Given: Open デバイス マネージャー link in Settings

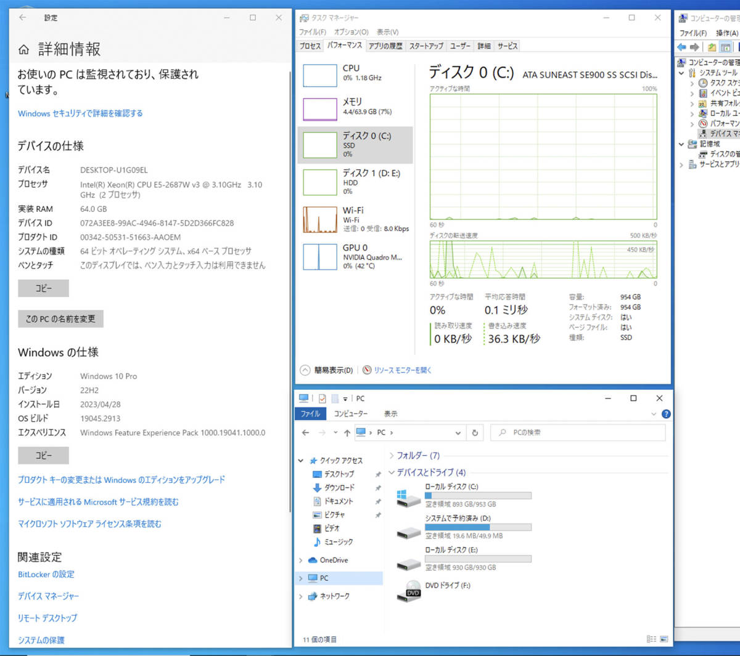Looking at the screenshot, I should (x=48, y=596).
